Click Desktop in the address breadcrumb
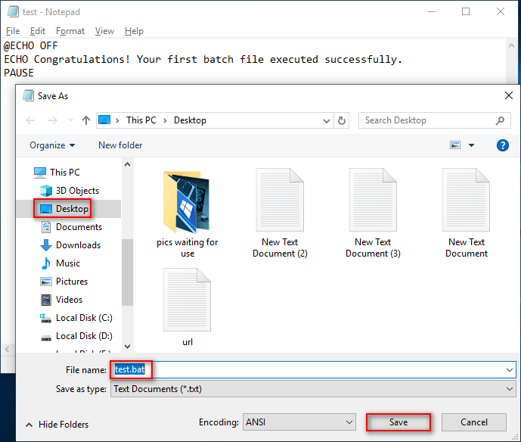The image size is (521, 442). pos(190,120)
